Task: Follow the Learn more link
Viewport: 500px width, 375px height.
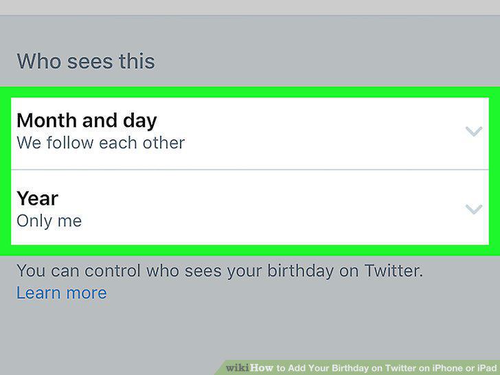Action: pyautogui.click(x=62, y=293)
